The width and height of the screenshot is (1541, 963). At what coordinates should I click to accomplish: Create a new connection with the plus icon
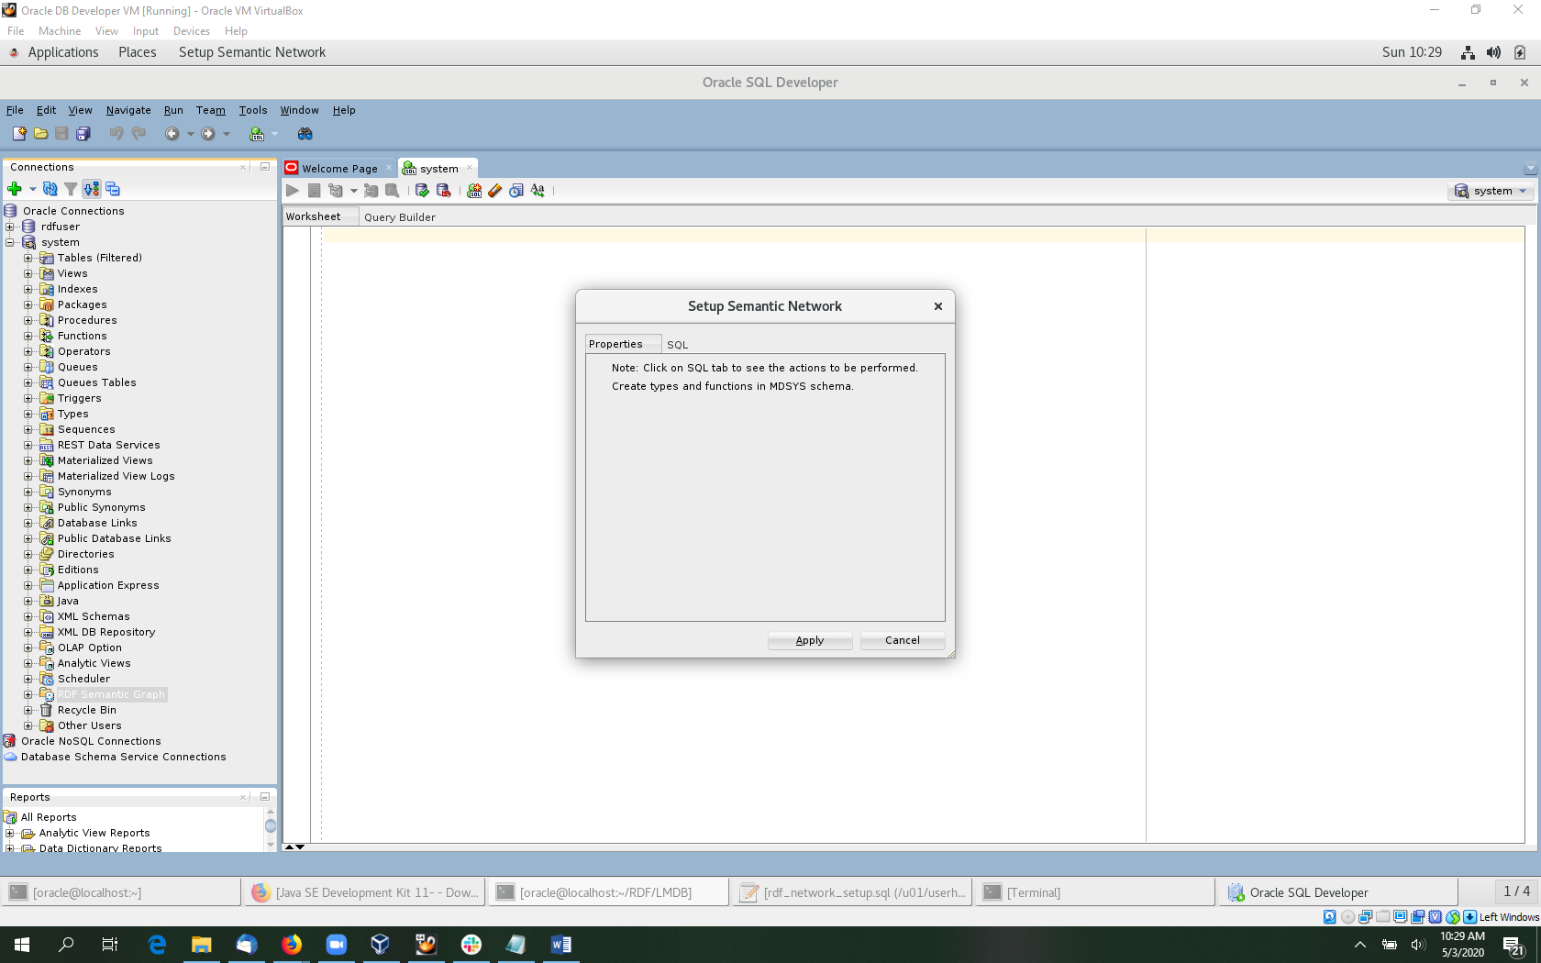(x=16, y=189)
